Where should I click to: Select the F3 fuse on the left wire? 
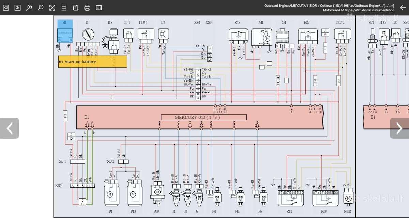point(65,116)
